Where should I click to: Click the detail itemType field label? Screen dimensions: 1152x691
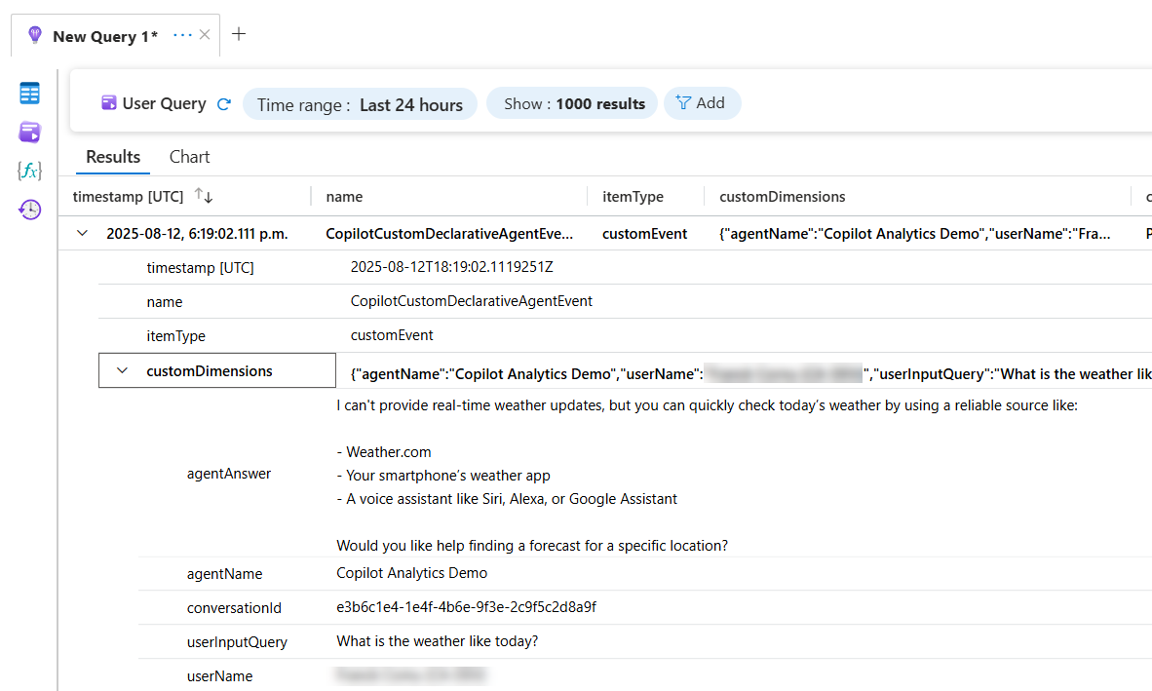[175, 335]
